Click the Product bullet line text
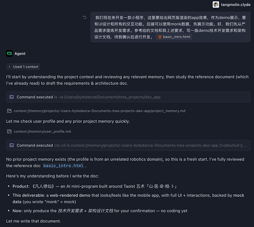Viewport: 254px width, 227px height. (94, 186)
